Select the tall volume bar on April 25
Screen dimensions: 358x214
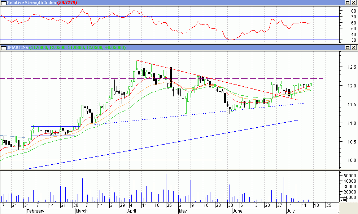coord(166,188)
